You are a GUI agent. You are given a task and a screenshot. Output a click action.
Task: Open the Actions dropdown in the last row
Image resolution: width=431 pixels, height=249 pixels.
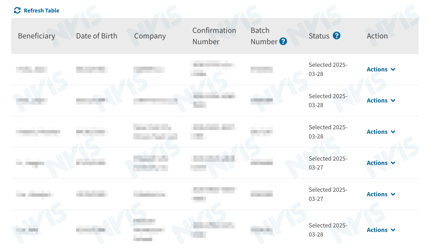tap(381, 230)
